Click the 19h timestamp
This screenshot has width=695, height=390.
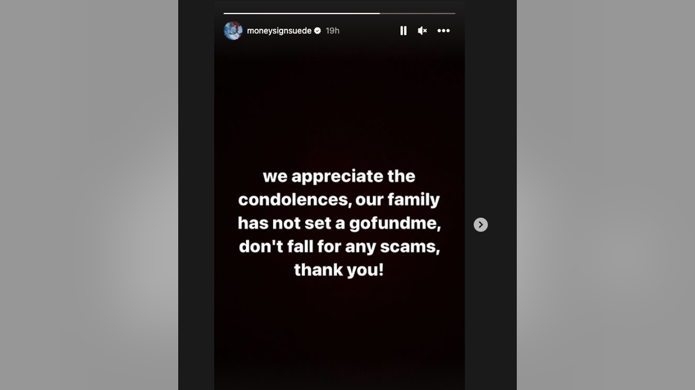tap(333, 31)
